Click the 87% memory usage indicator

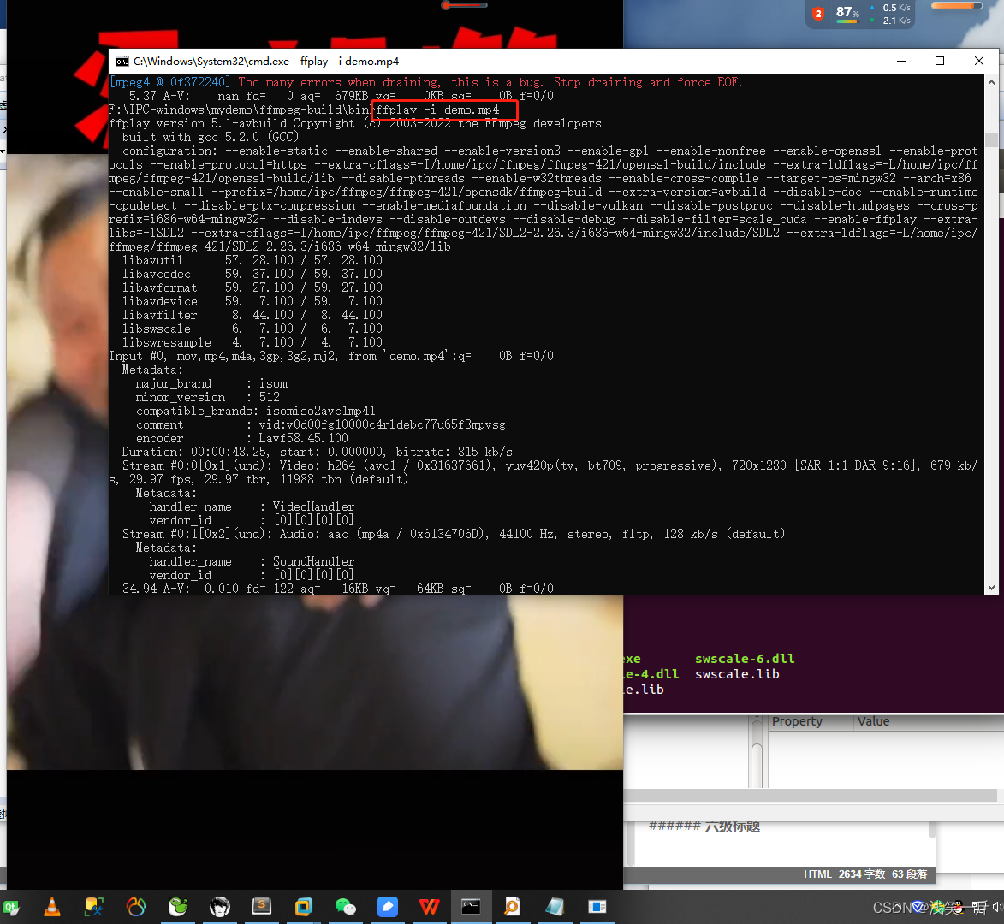[847, 13]
